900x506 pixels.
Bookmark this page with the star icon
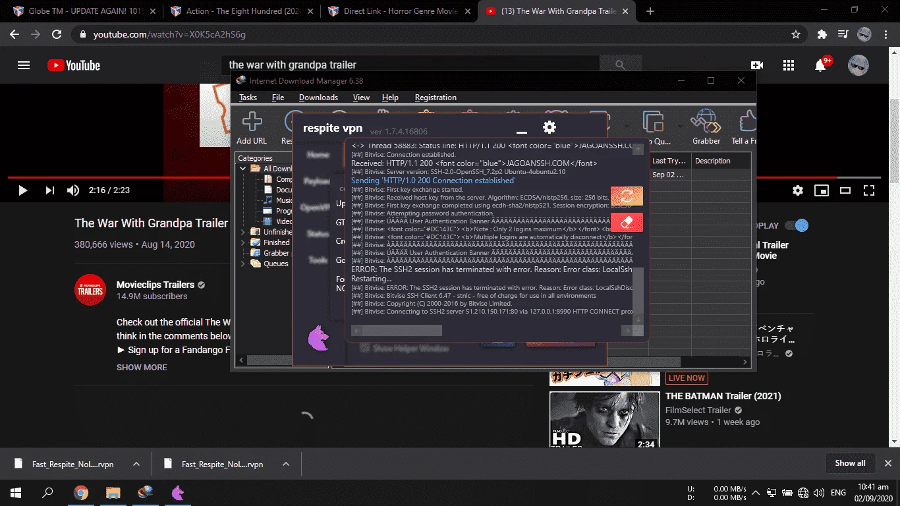[x=796, y=34]
